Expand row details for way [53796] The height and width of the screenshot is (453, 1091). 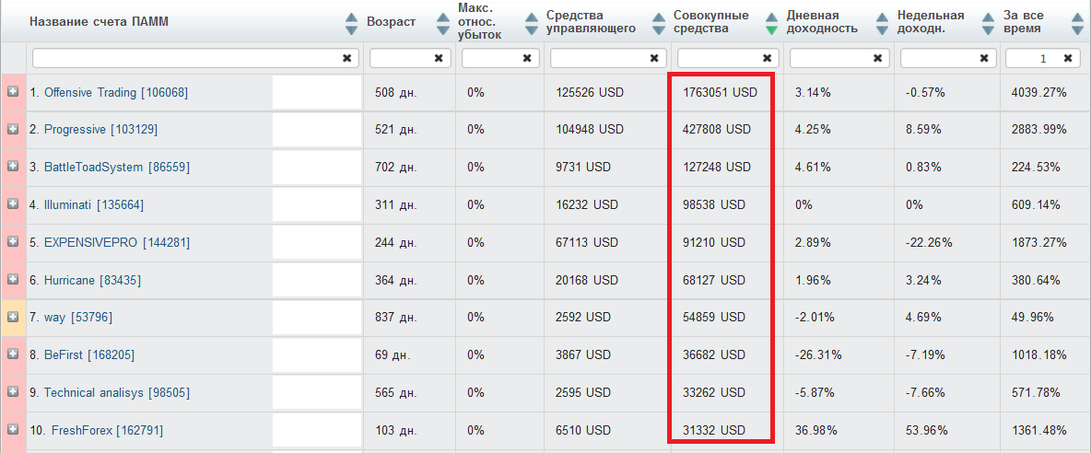(x=13, y=317)
